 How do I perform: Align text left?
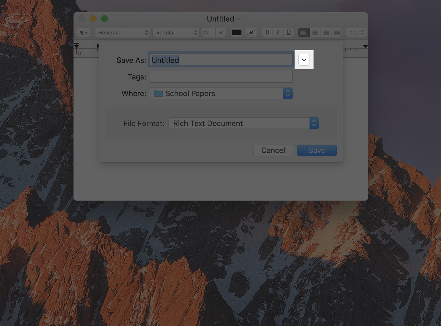pyautogui.click(x=304, y=32)
